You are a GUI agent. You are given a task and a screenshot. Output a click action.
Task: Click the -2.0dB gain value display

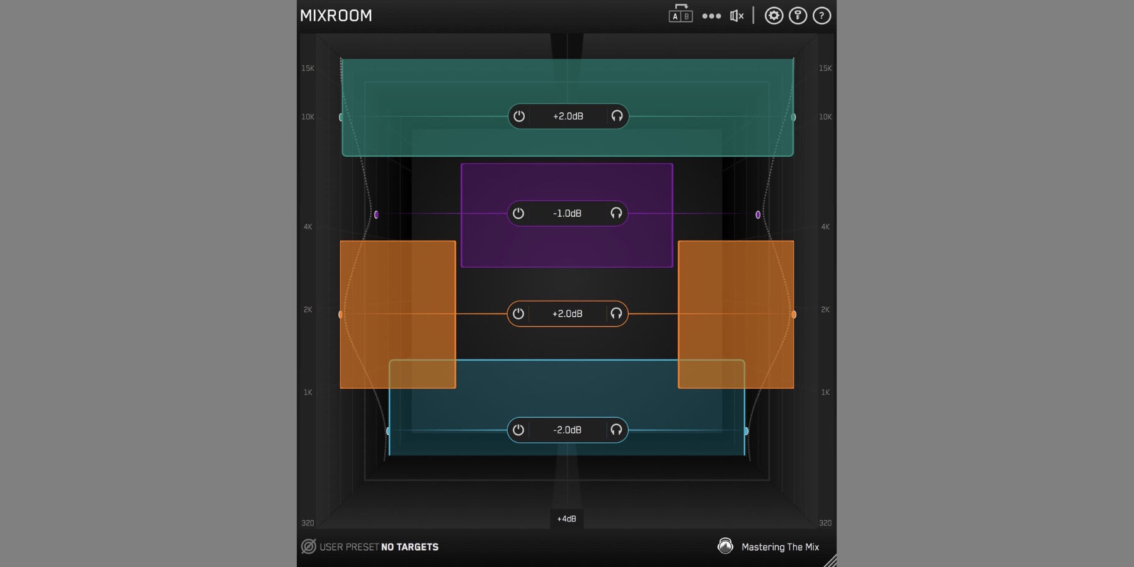point(568,430)
